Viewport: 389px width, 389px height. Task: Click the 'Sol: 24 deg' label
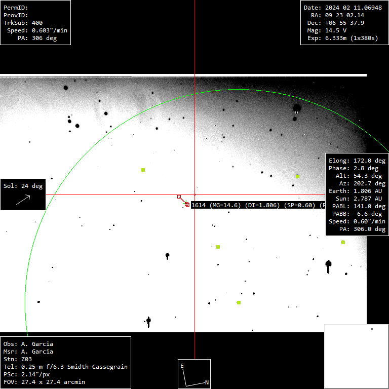coord(23,186)
